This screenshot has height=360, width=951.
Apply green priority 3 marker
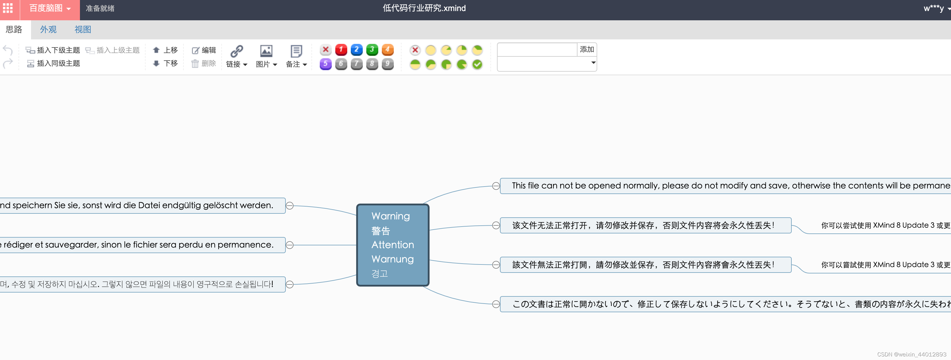(372, 50)
